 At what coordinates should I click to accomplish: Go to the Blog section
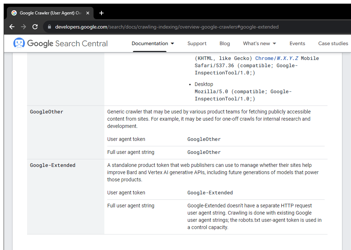click(x=225, y=43)
